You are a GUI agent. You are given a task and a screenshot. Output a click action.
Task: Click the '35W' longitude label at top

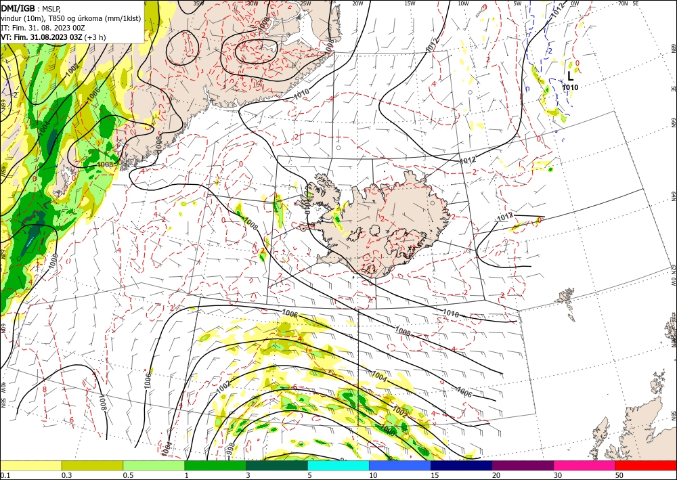coord(198,3)
